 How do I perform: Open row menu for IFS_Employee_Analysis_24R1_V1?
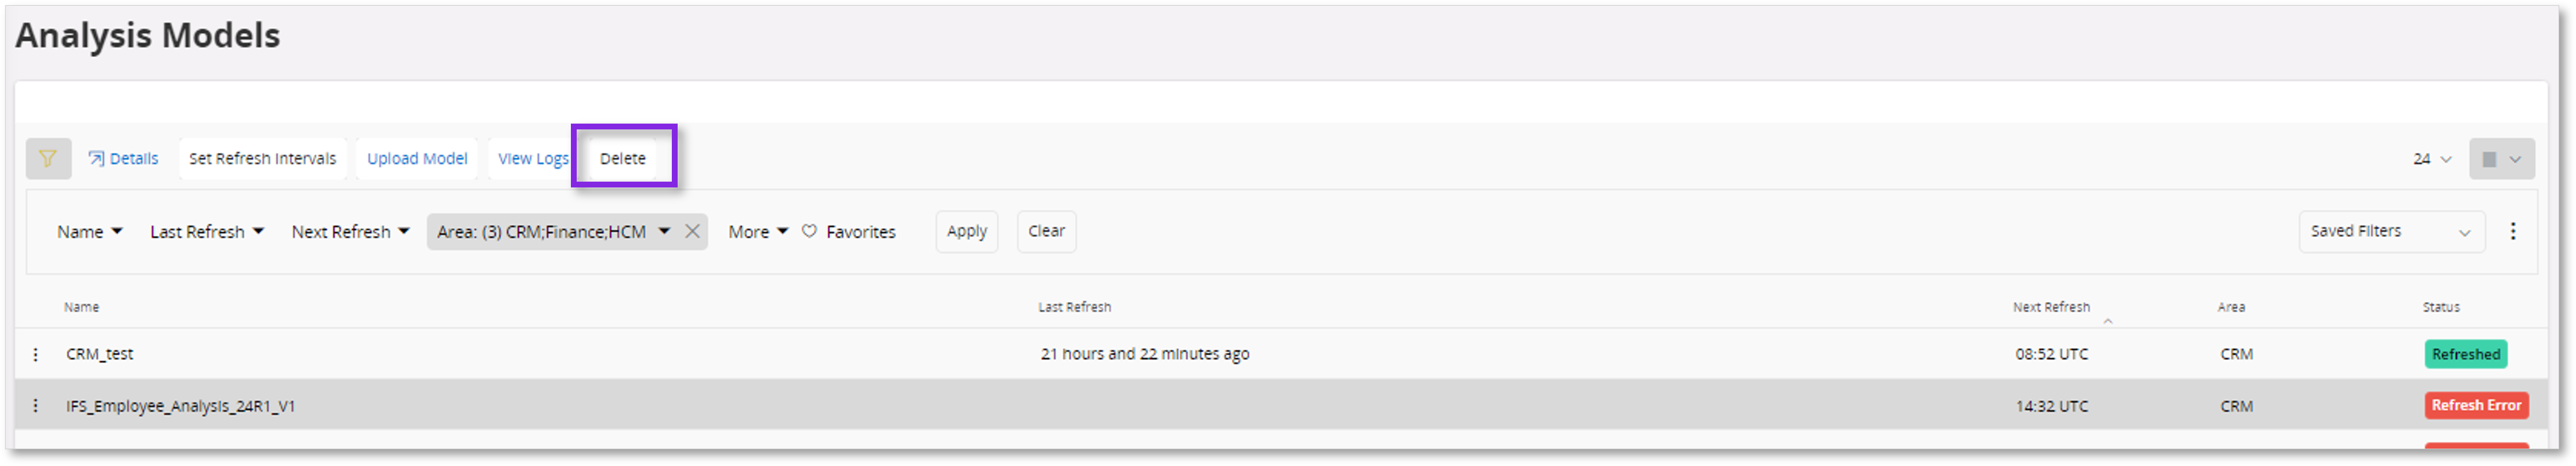click(36, 406)
